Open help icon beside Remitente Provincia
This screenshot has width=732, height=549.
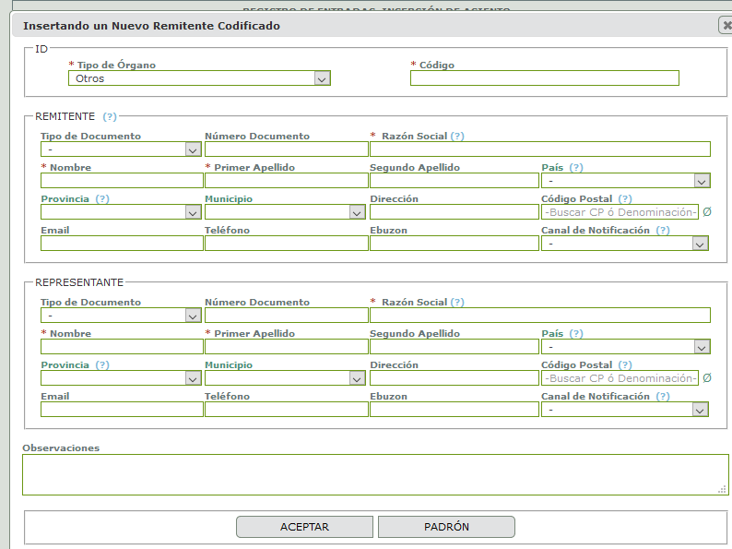coord(102,198)
